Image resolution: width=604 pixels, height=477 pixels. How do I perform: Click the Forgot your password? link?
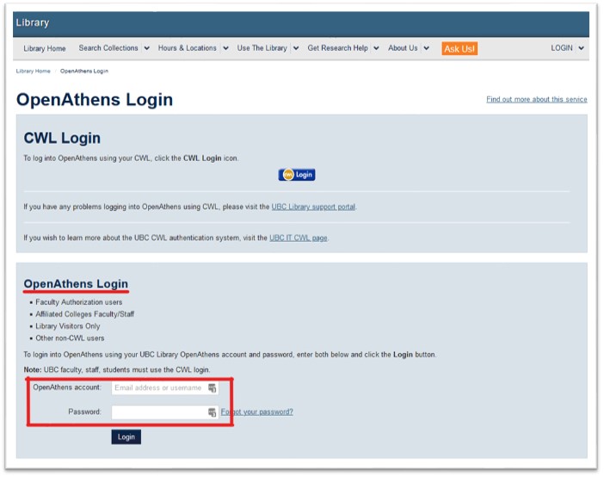click(257, 412)
